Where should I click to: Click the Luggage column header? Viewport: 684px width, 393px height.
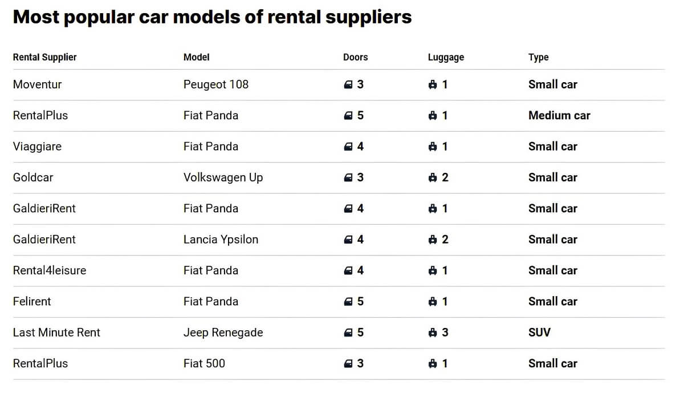coord(446,57)
